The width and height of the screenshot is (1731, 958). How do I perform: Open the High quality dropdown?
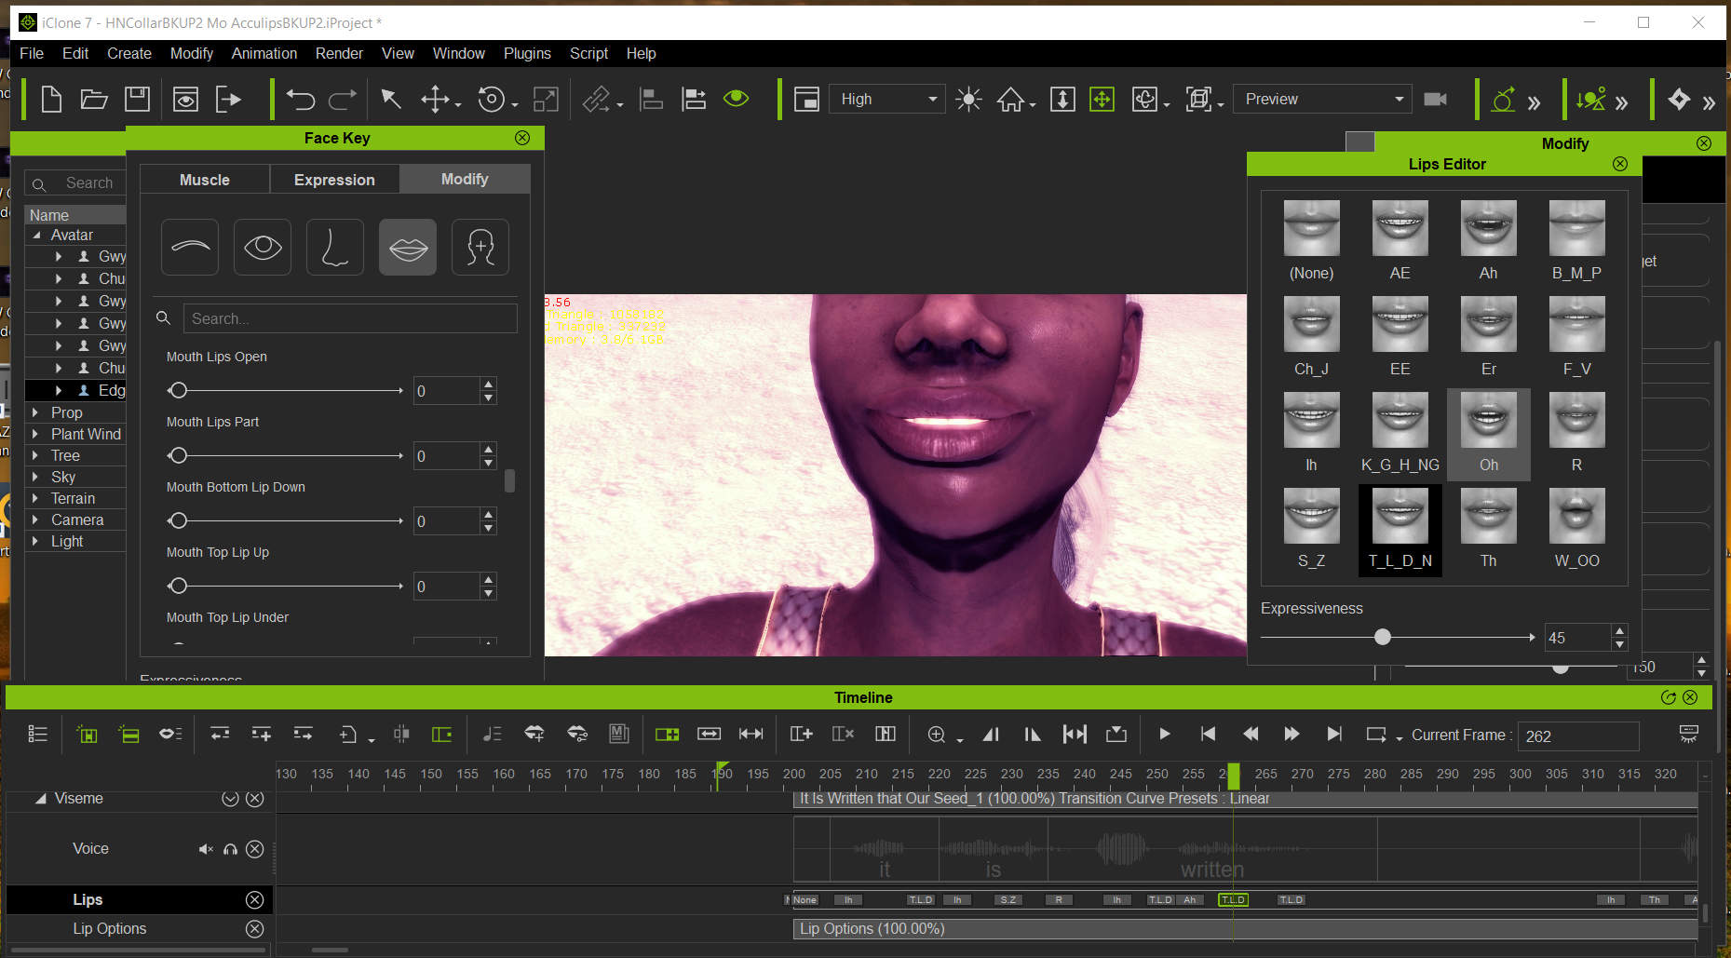(x=886, y=99)
